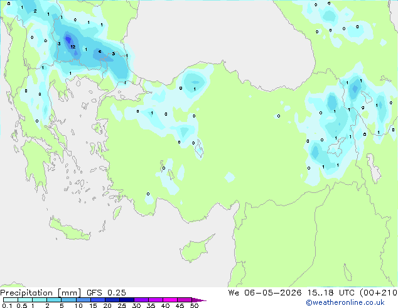
Task: Click the 20–25 mm legend color box
Action: point(112,300)
